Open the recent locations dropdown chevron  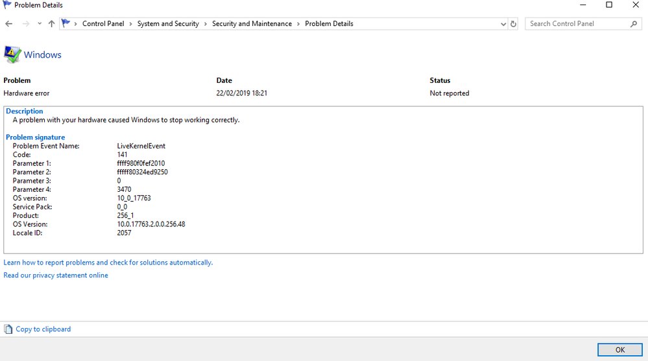click(40, 24)
